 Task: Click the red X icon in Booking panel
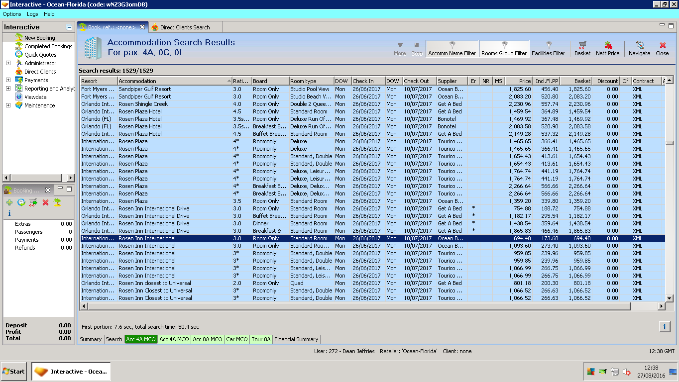pyautogui.click(x=45, y=202)
